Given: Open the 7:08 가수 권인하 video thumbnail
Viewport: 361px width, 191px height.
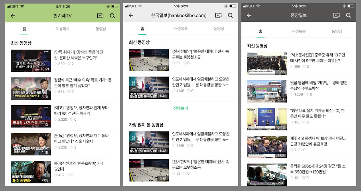Looking at the screenshot, I should 31,172.
